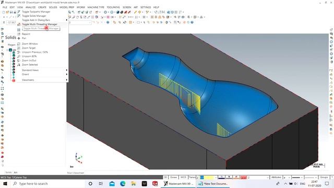The width and height of the screenshot is (334, 188).
Task: Click the Fit icon in View menu
Action: click(19, 30)
